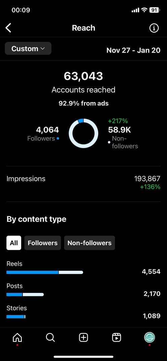Switch filter to Followers
The width and height of the screenshot is (167, 361).
pos(43,243)
